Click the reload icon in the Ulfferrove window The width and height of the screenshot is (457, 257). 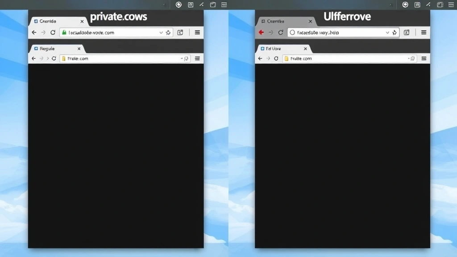coord(281,32)
